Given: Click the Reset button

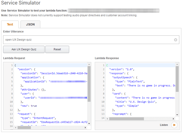Looking at the screenshot, I should pyautogui.click(x=57, y=49).
